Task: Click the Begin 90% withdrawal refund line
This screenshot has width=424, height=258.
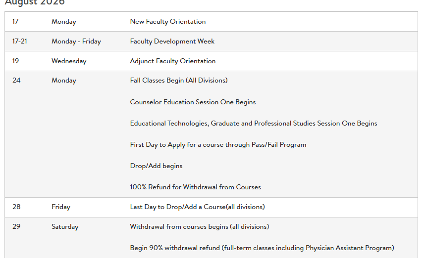Action: [x=262, y=248]
